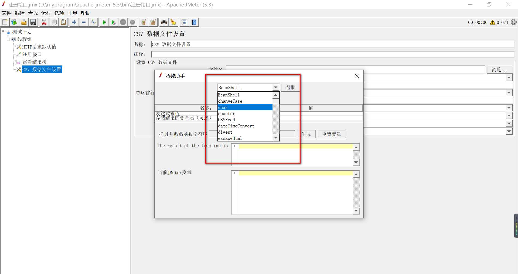Expand all with the plus icon
This screenshot has height=274, width=518.
[74, 22]
